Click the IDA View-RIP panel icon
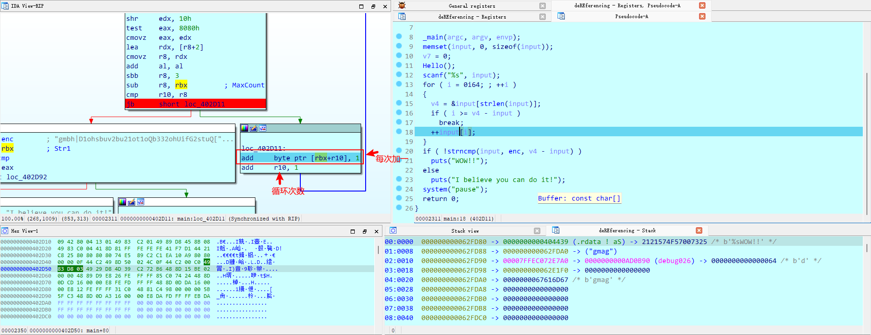 pyautogui.click(x=5, y=6)
